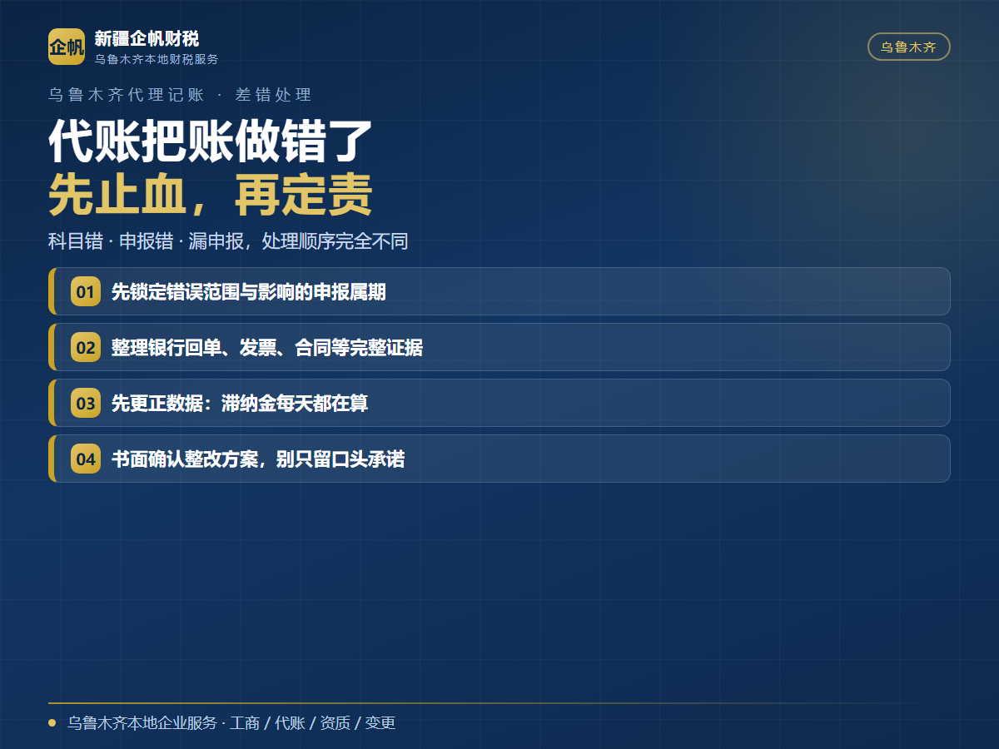Click the 02 number badge
The height and width of the screenshot is (749, 999).
click(86, 348)
